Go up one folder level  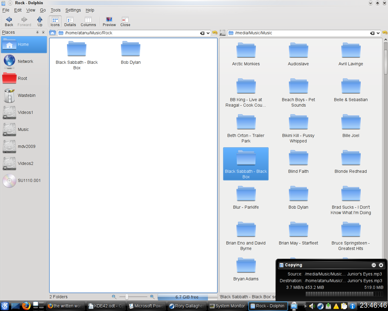click(40, 21)
